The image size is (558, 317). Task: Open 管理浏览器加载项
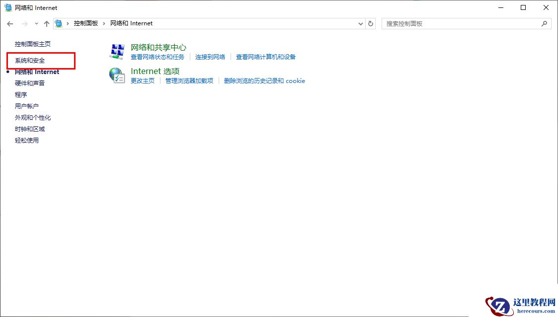coord(189,80)
